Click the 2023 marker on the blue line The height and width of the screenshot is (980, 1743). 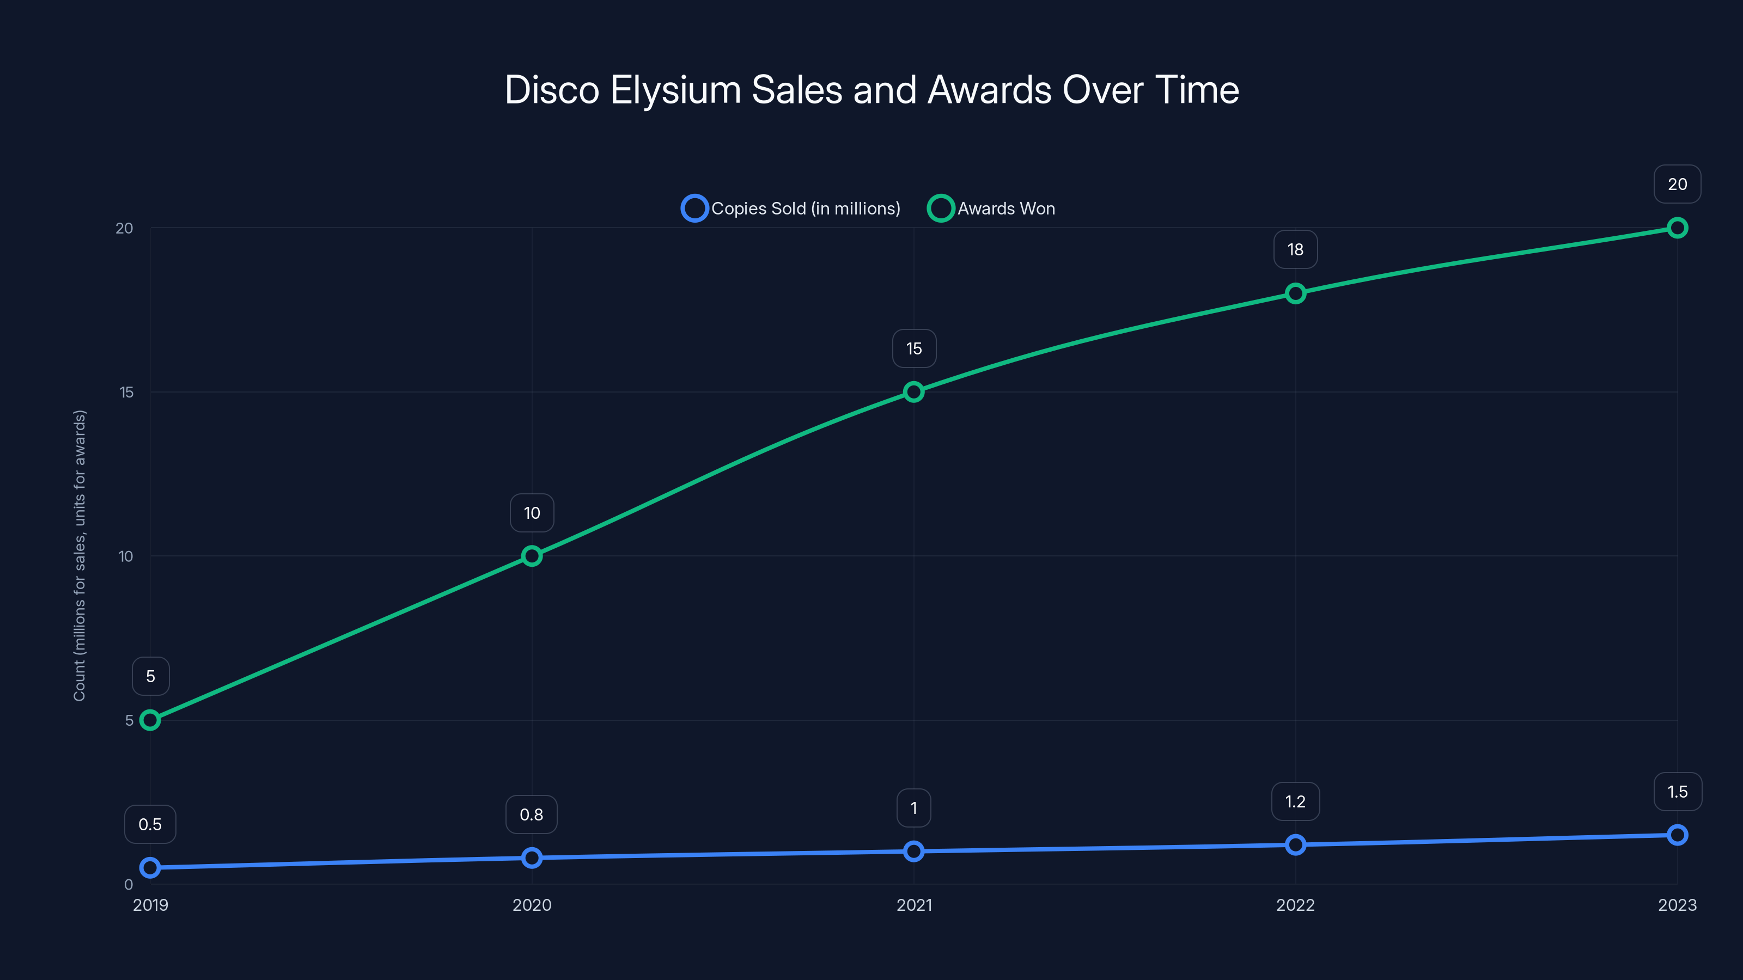tap(1678, 835)
